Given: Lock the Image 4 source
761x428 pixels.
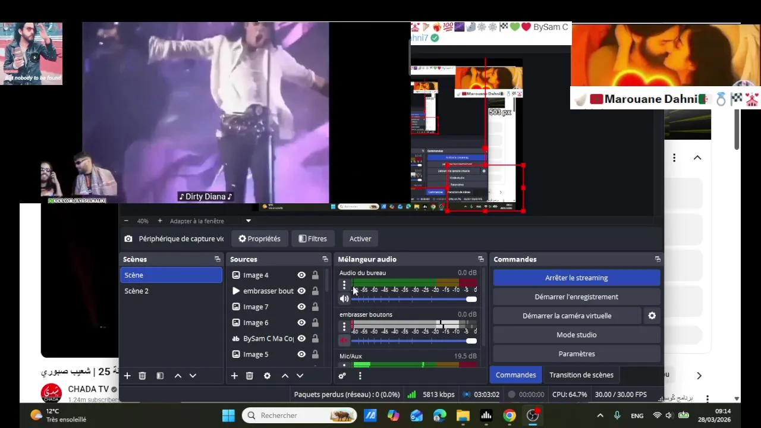Looking at the screenshot, I should 315,275.
